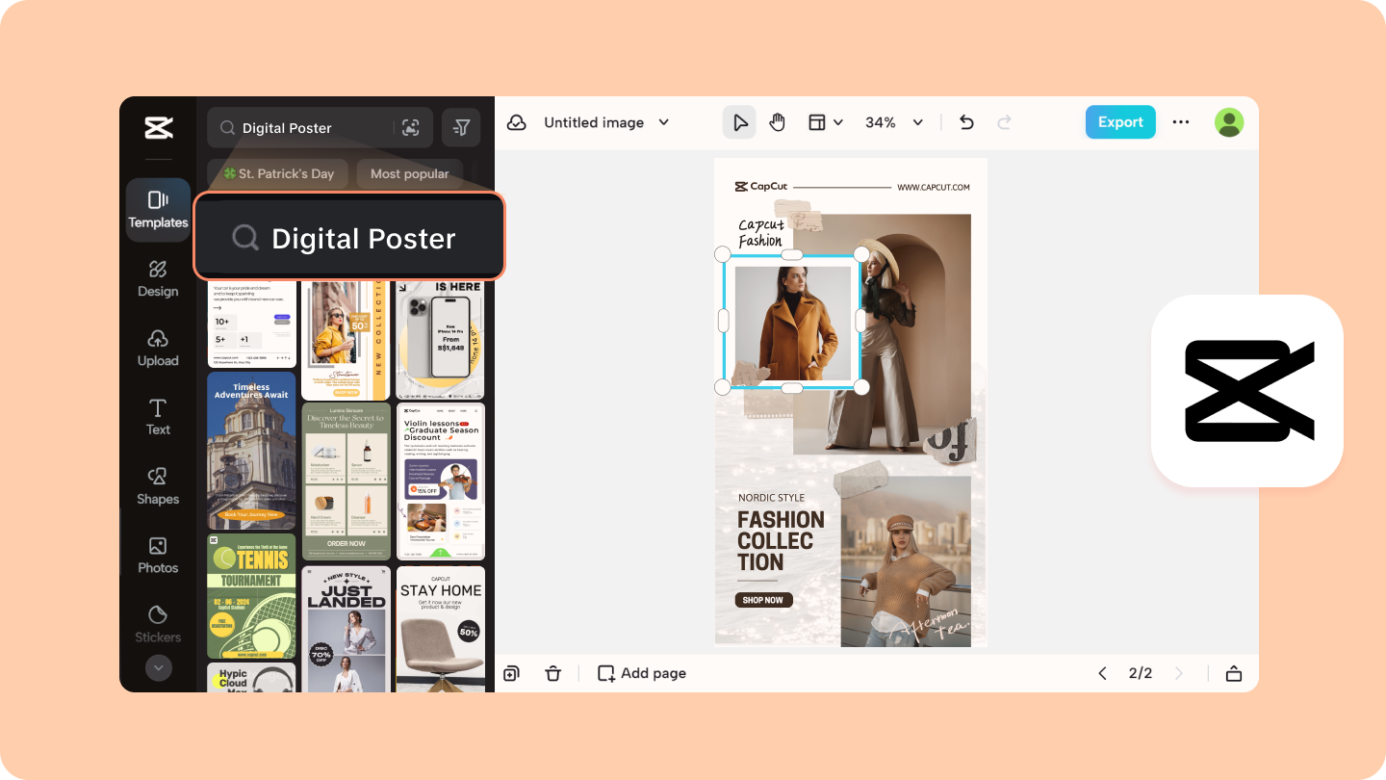Open the canvas layout dropdown

click(x=825, y=122)
